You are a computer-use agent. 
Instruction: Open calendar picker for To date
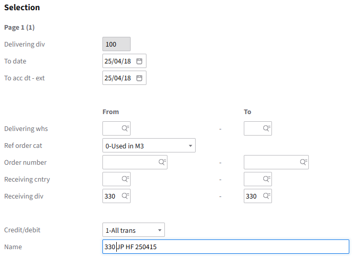pyautogui.click(x=139, y=61)
